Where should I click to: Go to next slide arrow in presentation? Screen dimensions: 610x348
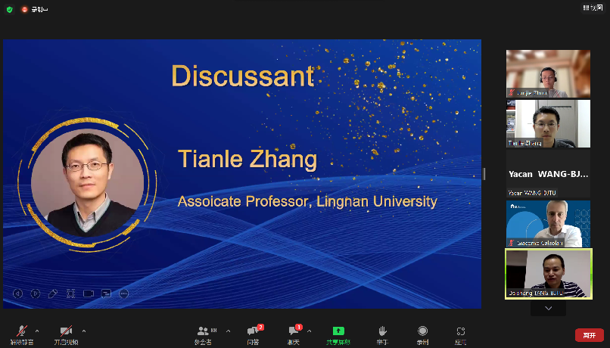[36, 294]
